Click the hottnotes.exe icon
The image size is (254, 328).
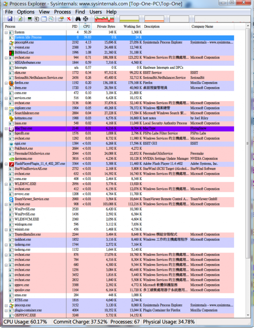pyautogui.click(x=11, y=119)
